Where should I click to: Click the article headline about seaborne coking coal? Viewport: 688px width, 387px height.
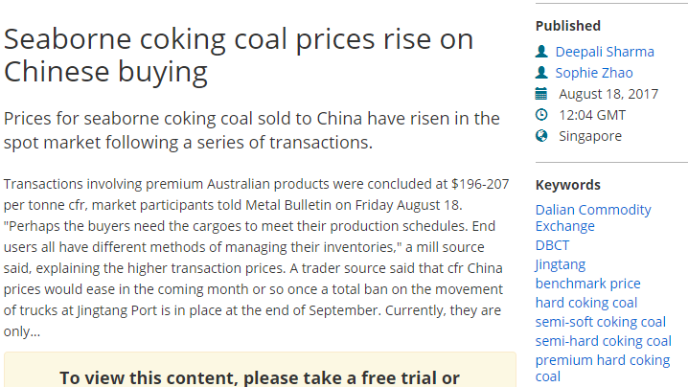click(238, 55)
